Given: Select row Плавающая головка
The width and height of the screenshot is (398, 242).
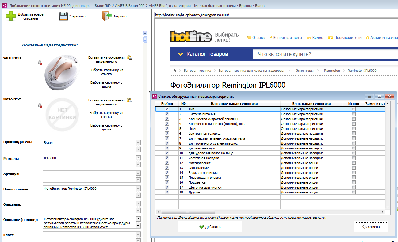Looking at the screenshot, I should pos(270,178).
